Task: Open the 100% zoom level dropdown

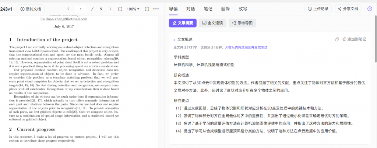Action: [x=133, y=9]
